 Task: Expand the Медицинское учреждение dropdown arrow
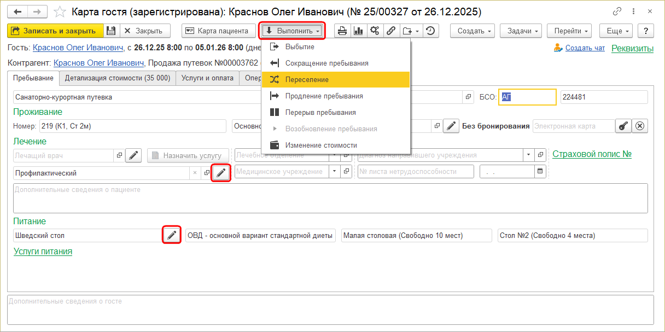click(x=335, y=172)
